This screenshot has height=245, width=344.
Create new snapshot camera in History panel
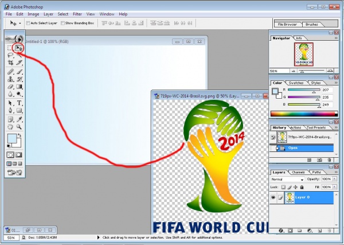(319, 160)
